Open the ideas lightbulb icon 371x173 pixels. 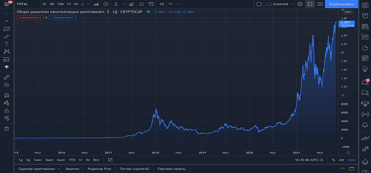click(365, 69)
